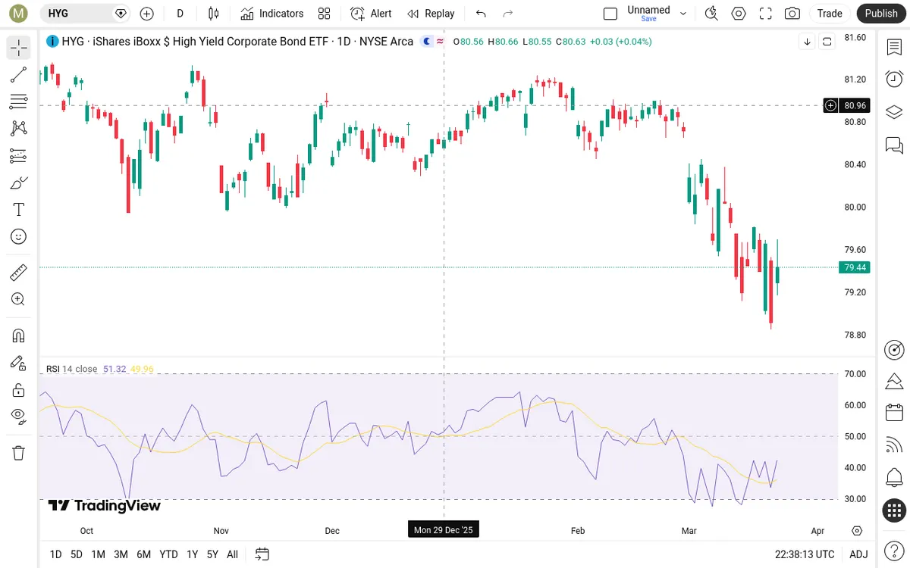Screen dimensions: 910x568
Task: Switch chart to fullscreen mode
Action: point(766,13)
